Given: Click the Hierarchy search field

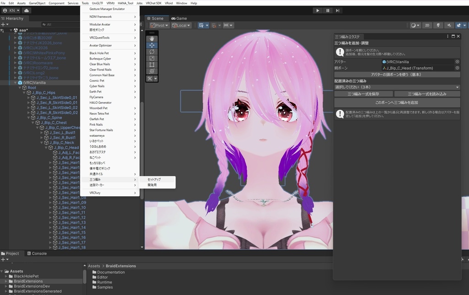Looking at the screenshot, I should click(x=61, y=25).
